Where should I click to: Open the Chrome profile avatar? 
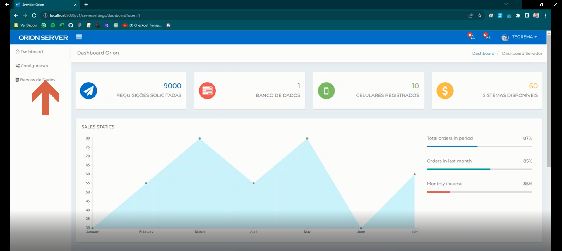tap(536, 15)
